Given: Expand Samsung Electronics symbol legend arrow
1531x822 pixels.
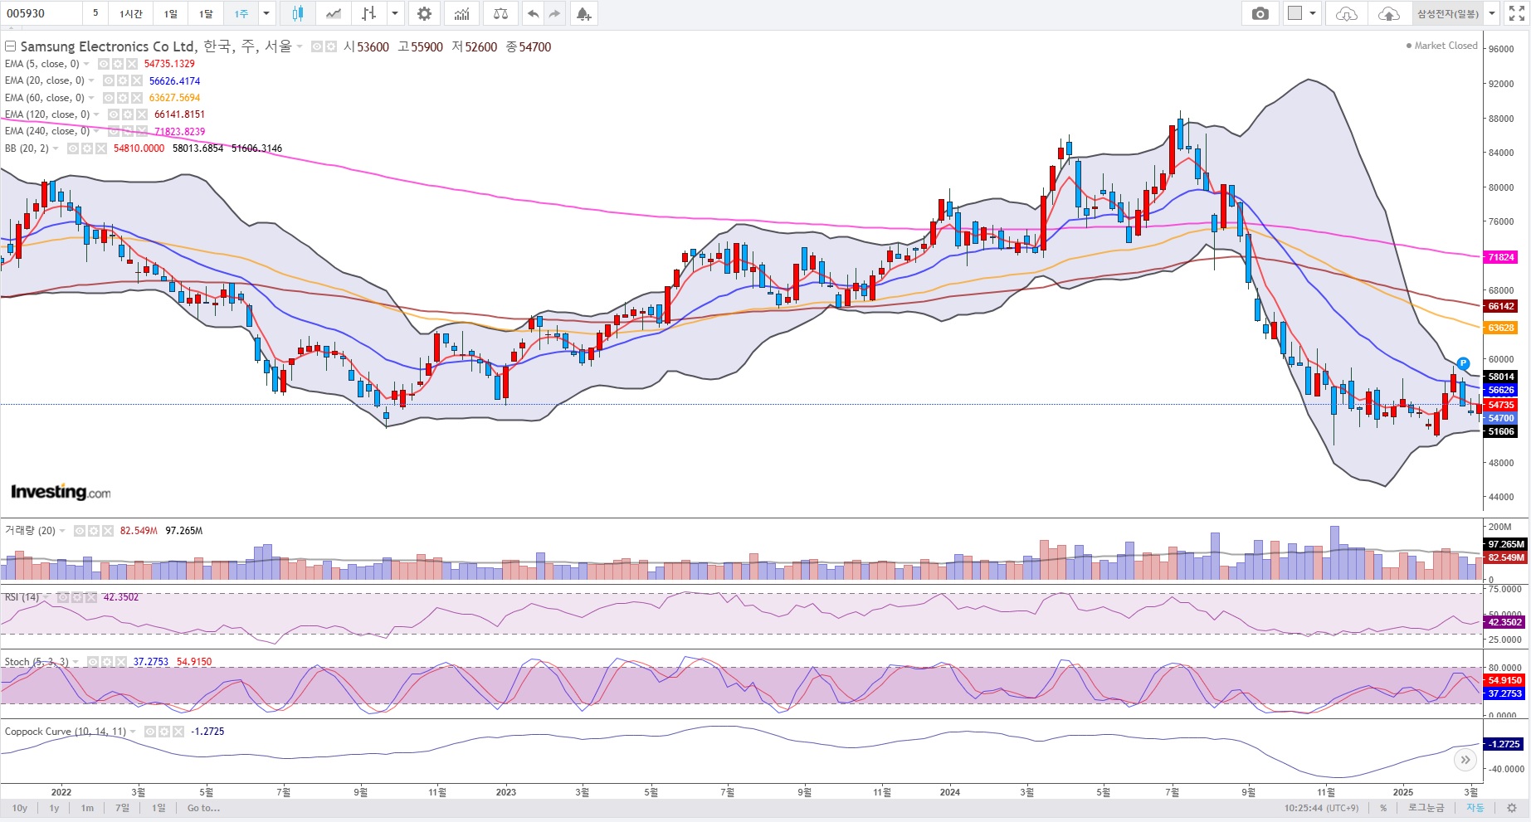Looking at the screenshot, I should click(300, 47).
